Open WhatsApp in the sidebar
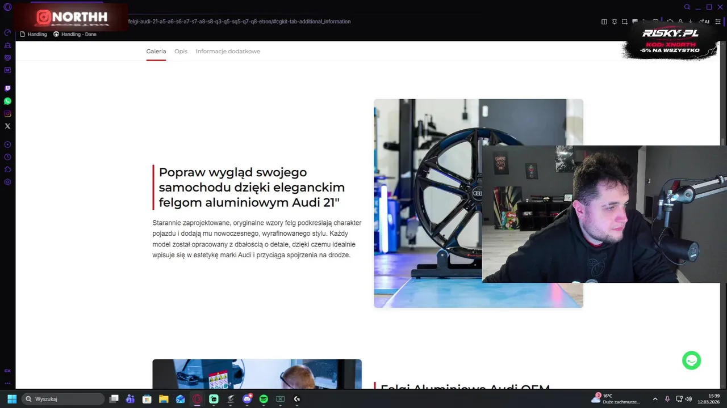Image resolution: width=727 pixels, height=408 pixels. click(x=7, y=101)
